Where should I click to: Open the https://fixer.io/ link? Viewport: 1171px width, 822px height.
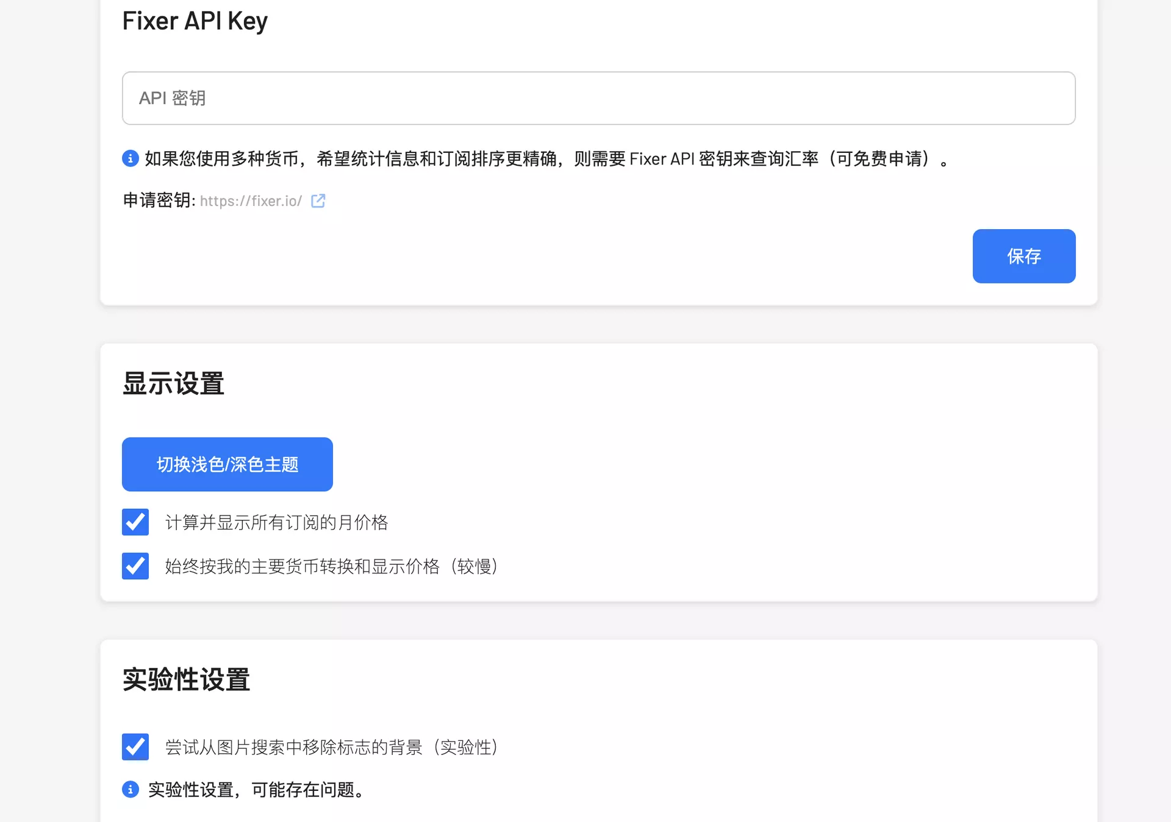pos(251,201)
